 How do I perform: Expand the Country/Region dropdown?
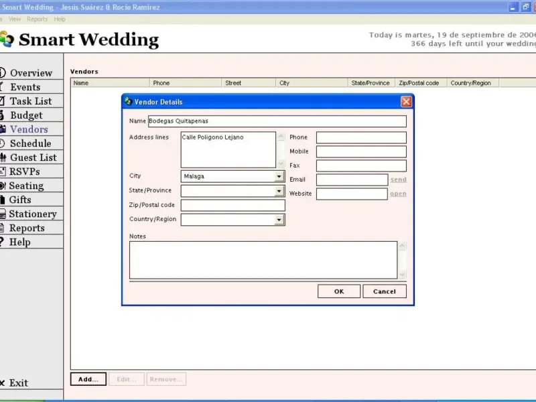point(279,220)
